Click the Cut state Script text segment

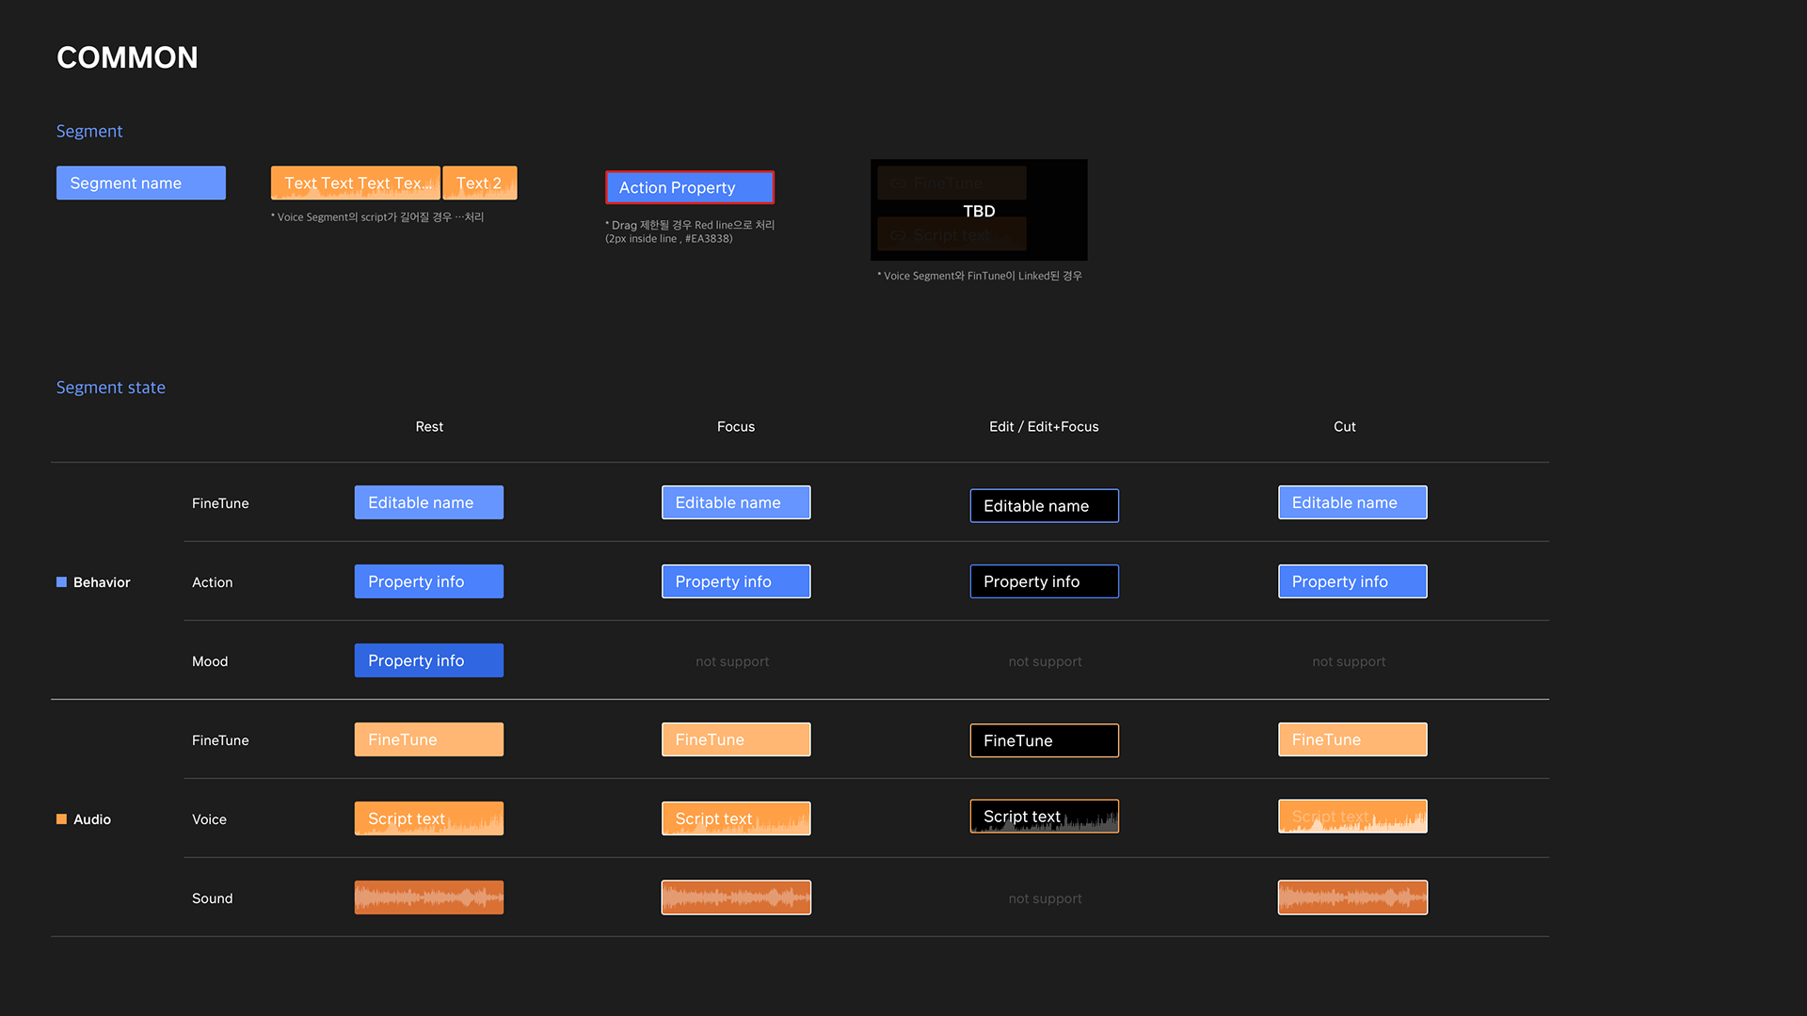pos(1351,817)
